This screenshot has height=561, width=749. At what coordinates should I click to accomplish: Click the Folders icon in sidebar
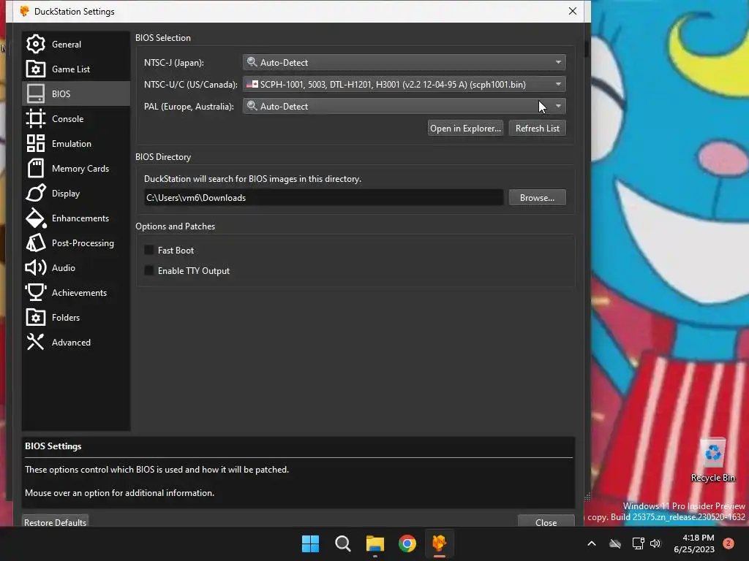point(35,317)
